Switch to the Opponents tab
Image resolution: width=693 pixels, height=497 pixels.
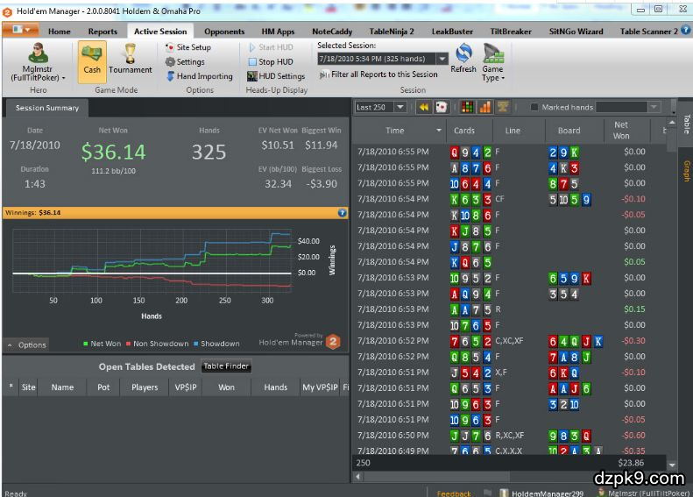click(x=224, y=32)
